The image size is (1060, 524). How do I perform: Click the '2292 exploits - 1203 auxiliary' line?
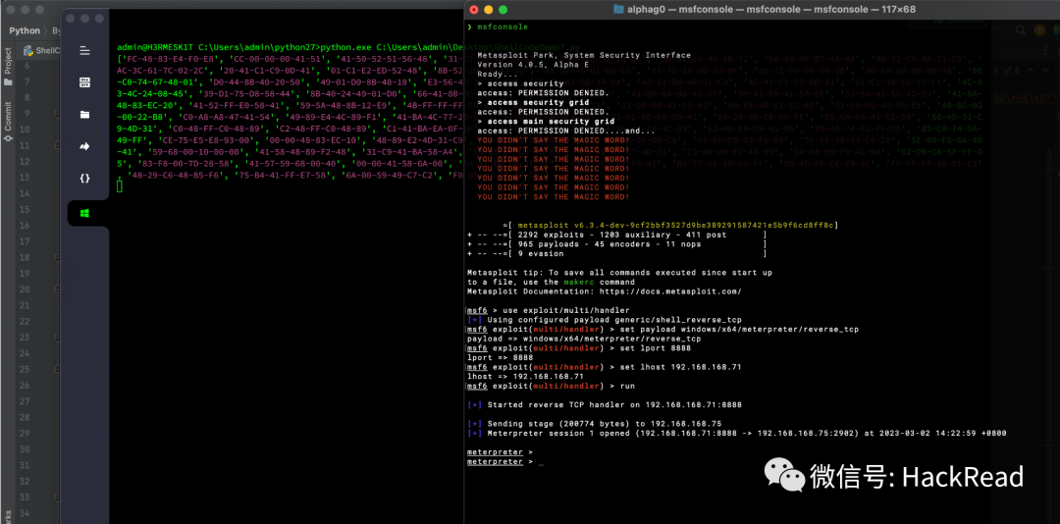[617, 235]
